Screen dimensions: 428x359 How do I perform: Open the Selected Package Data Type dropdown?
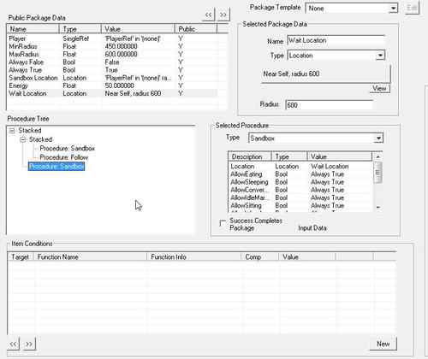(x=380, y=56)
